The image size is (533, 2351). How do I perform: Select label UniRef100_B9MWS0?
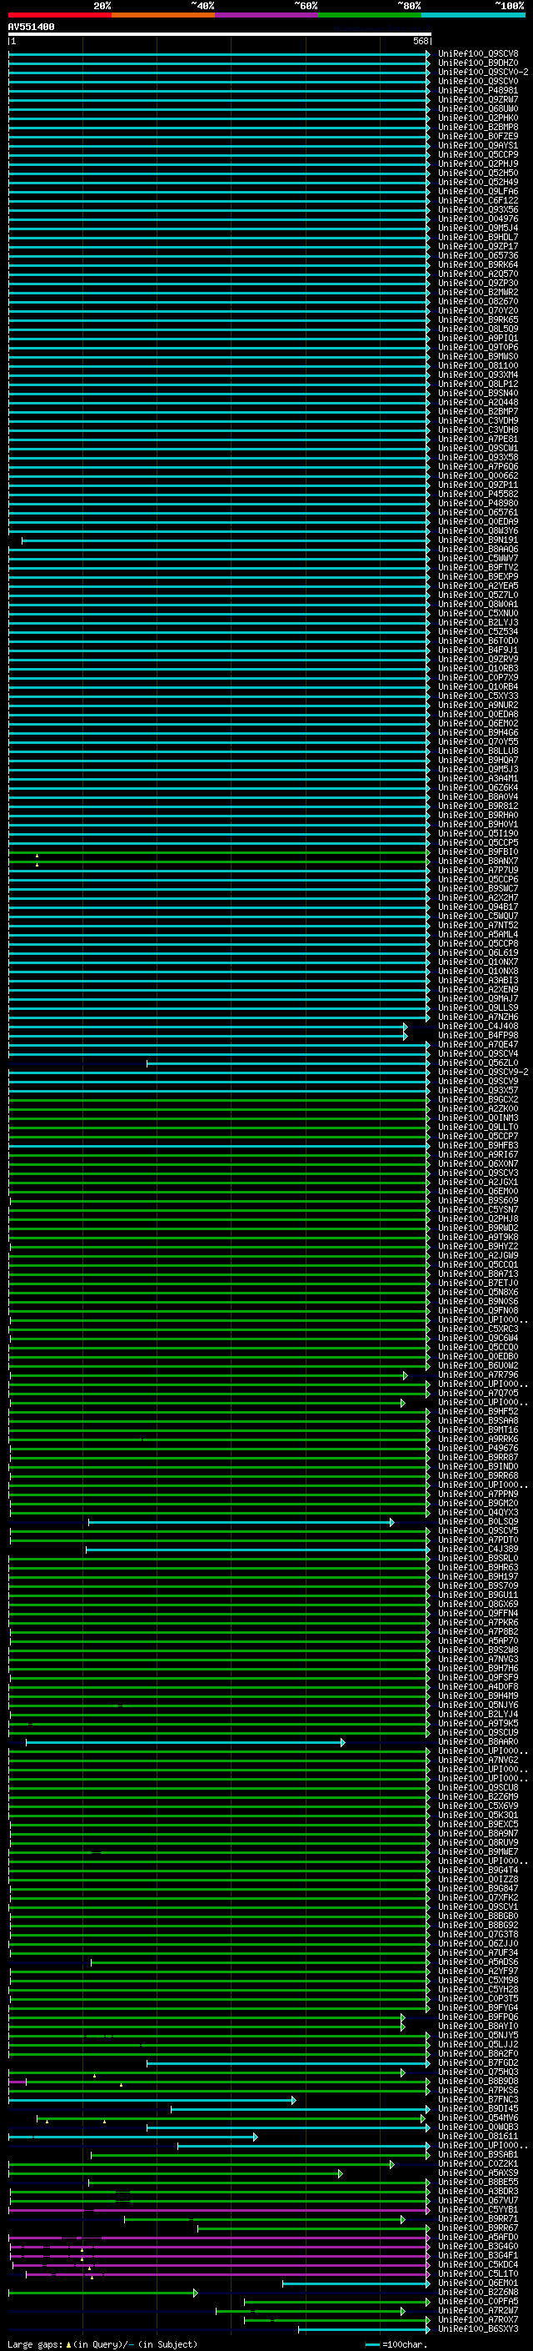coord(478,356)
